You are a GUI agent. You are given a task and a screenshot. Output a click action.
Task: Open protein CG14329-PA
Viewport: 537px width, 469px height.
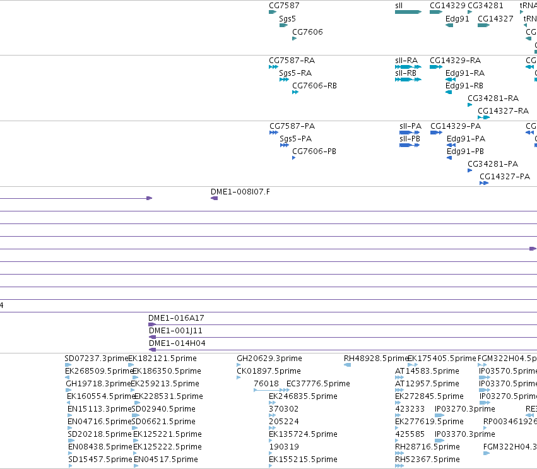pos(456,126)
